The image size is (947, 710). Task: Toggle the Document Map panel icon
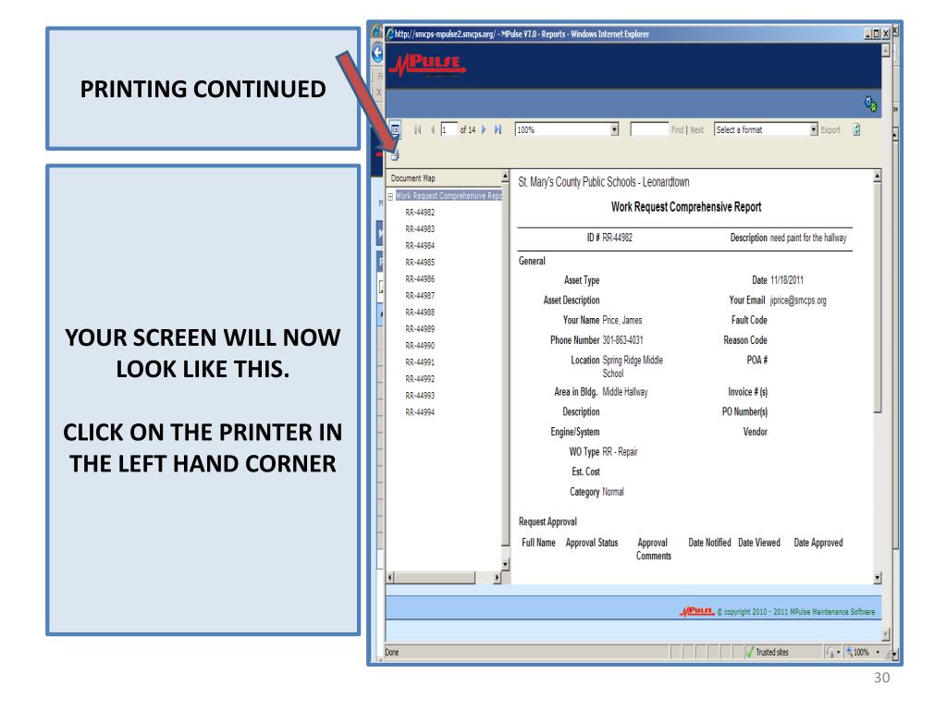click(x=394, y=129)
